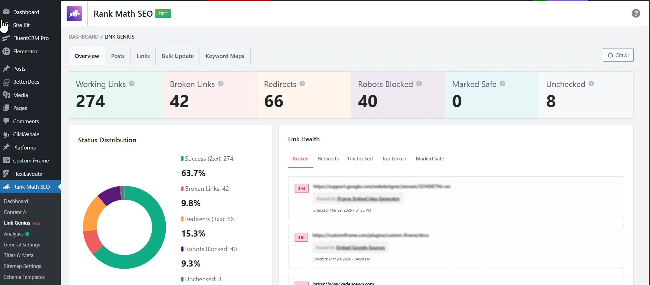Click 'Success (2xx): 274' legend text
Screen dimensions: 650x285
pos(209,159)
